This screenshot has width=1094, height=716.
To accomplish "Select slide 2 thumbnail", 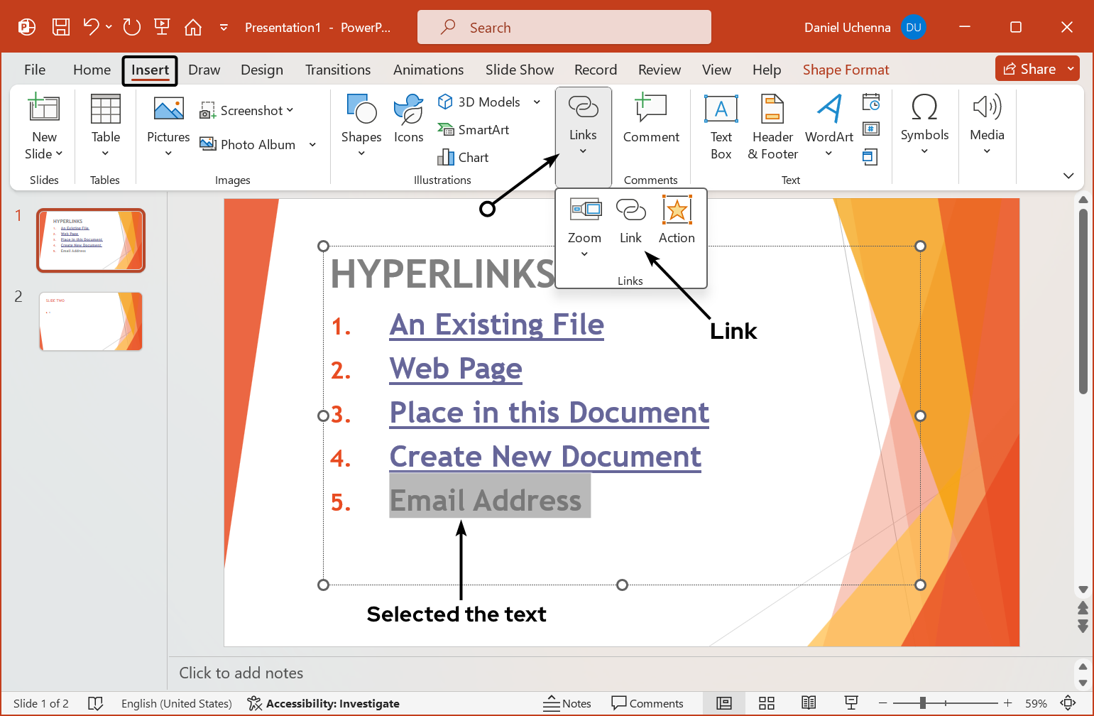I will [x=90, y=321].
